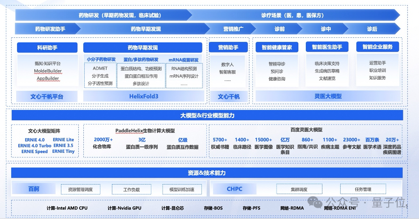Select the 资源管理调度 dashed box

(x=80, y=189)
